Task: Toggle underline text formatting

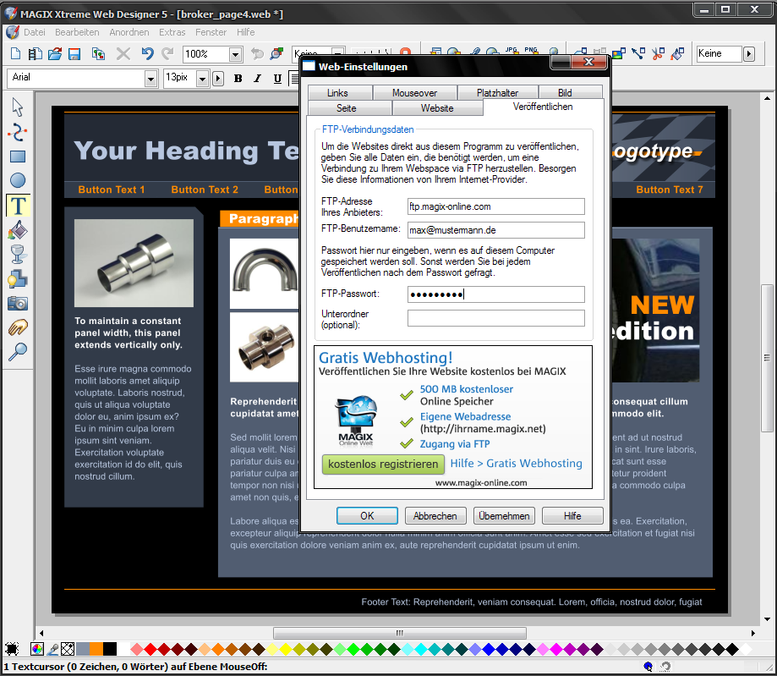Action: coord(277,79)
